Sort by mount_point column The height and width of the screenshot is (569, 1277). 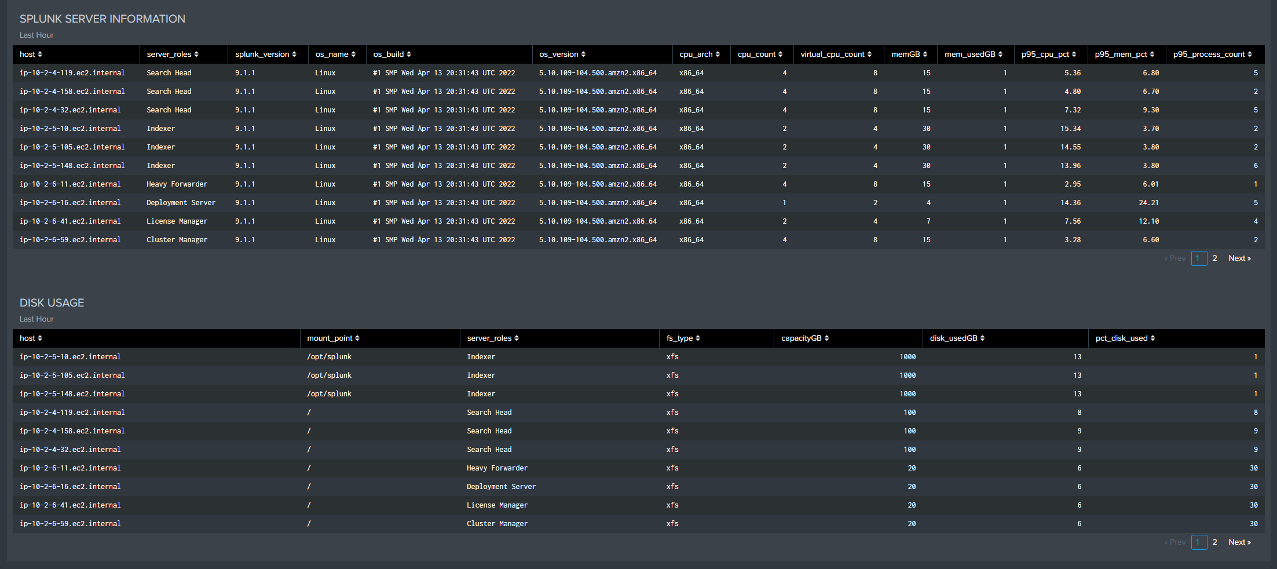click(x=333, y=338)
